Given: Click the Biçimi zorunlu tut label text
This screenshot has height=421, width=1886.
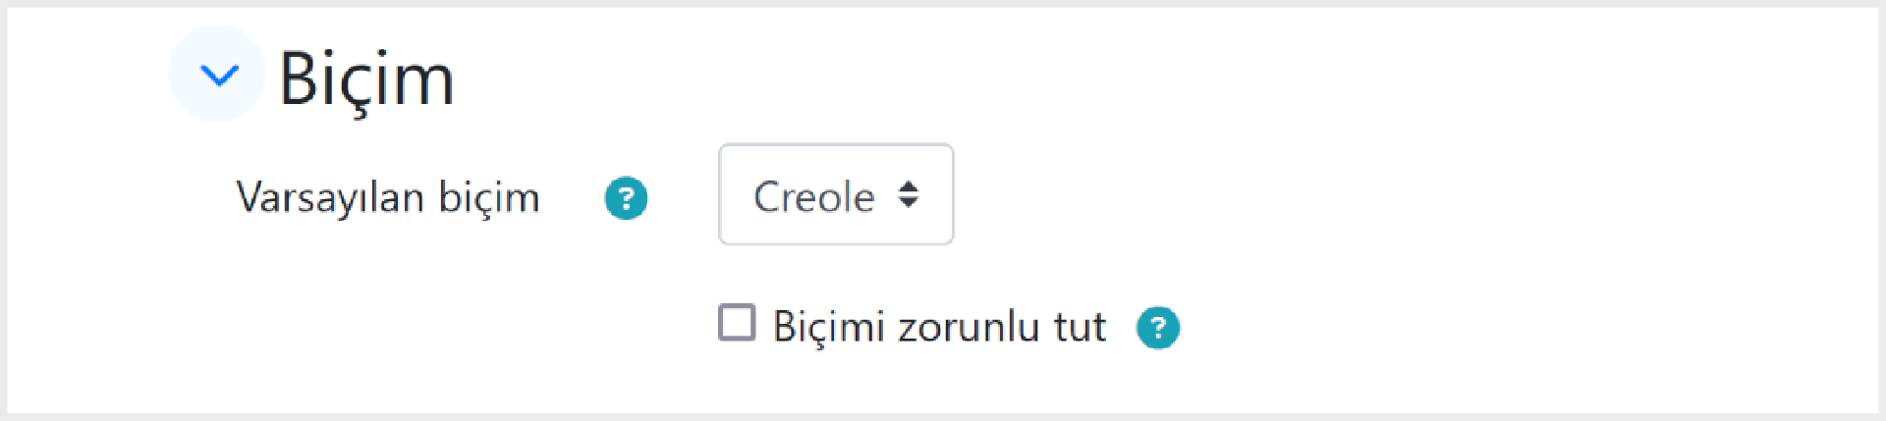Looking at the screenshot, I should click(939, 327).
